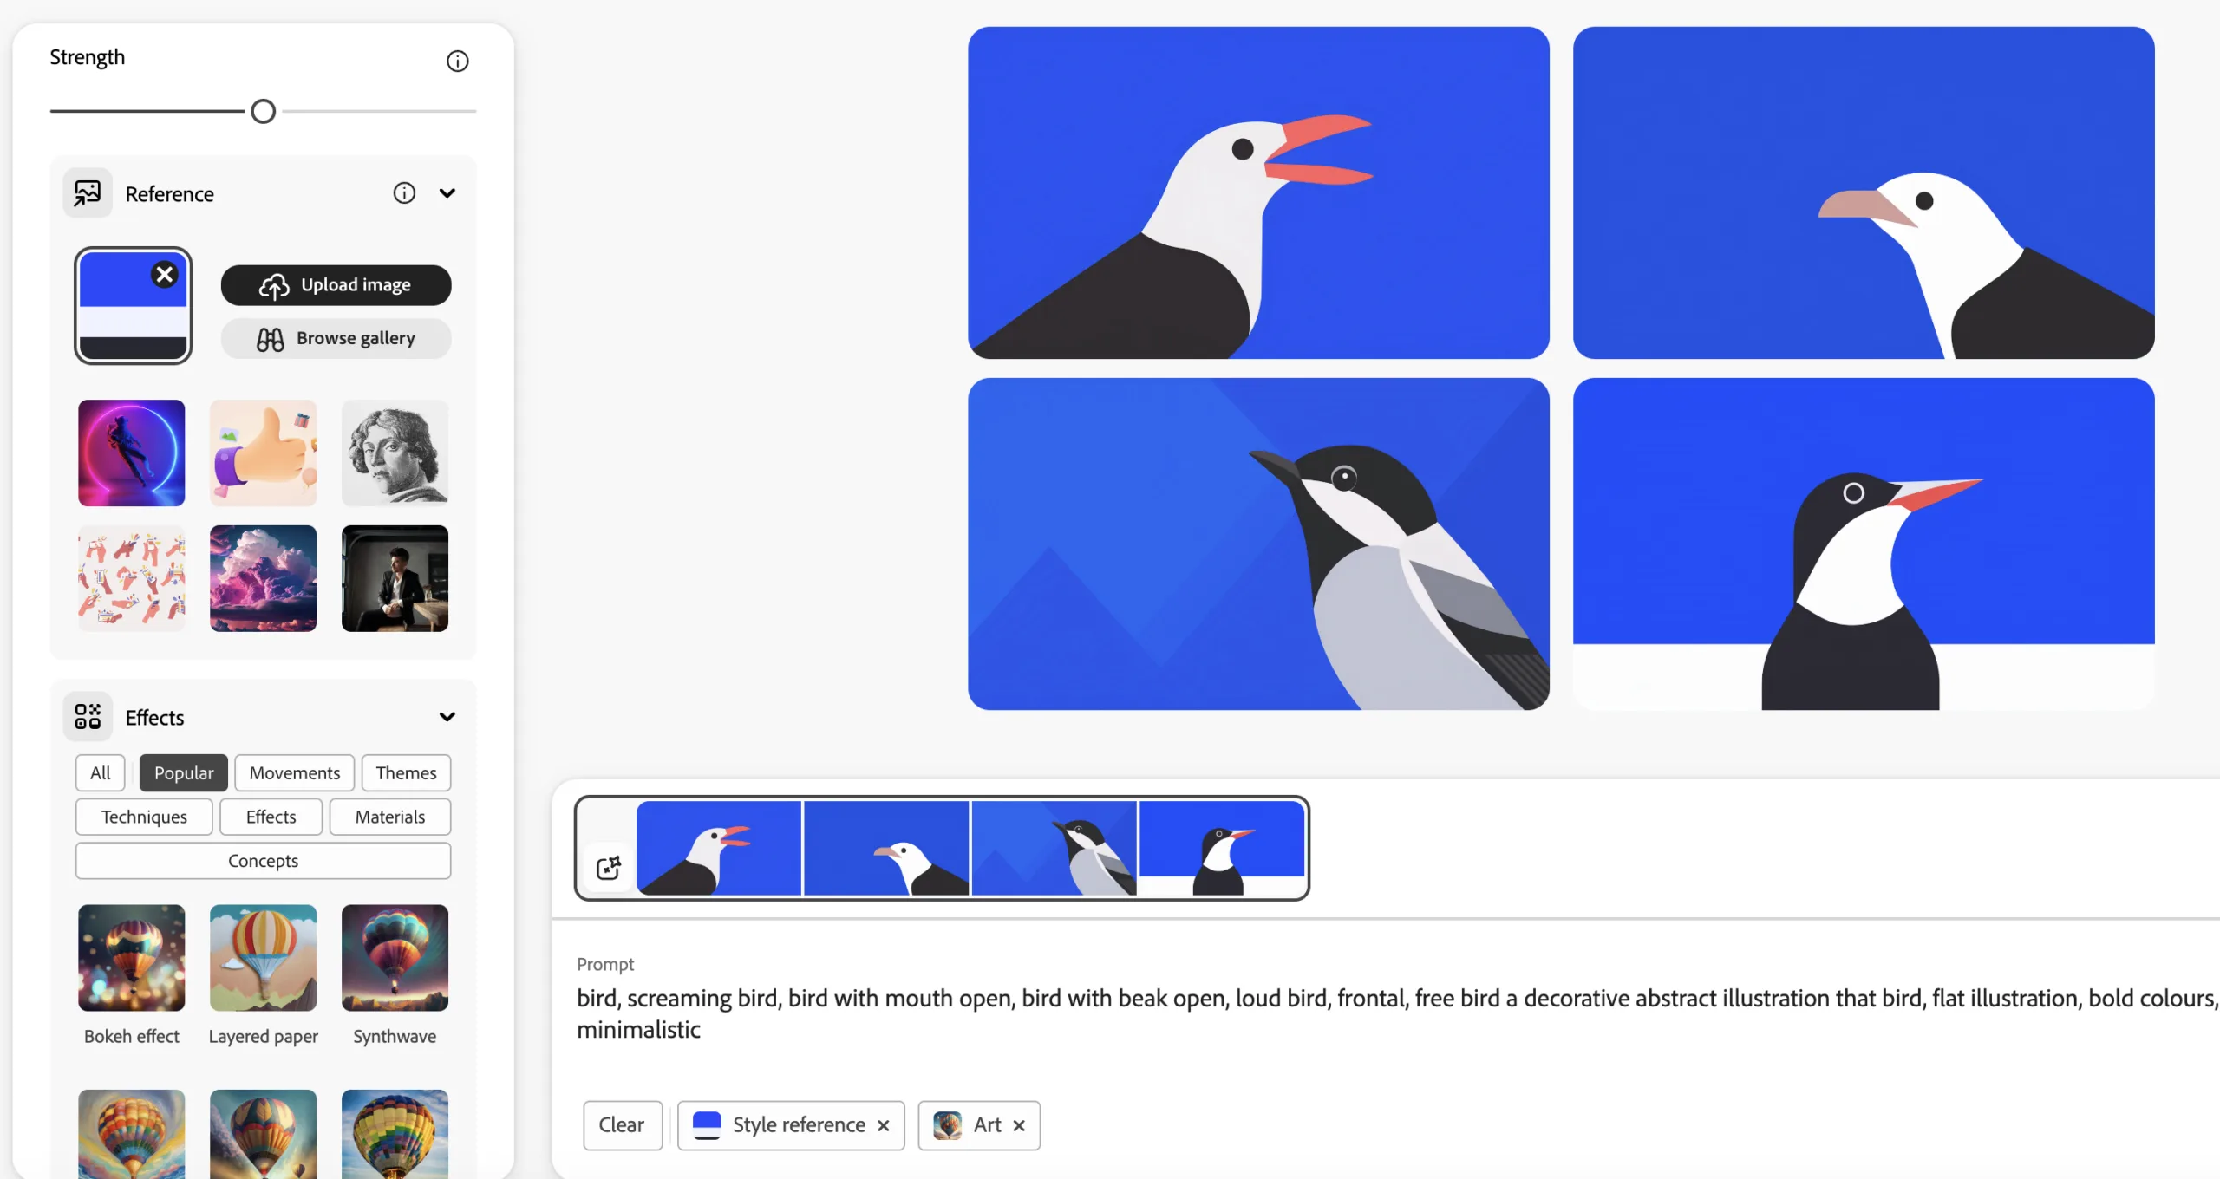Screen dimensions: 2220x1179
Task: Toggle the Style reference tag off
Action: point(883,1124)
